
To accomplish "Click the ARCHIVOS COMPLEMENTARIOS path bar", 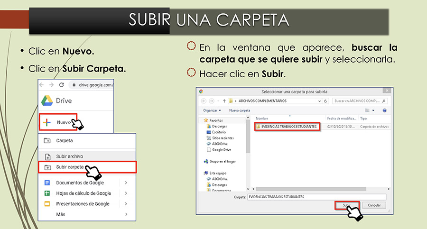I will click(275, 101).
